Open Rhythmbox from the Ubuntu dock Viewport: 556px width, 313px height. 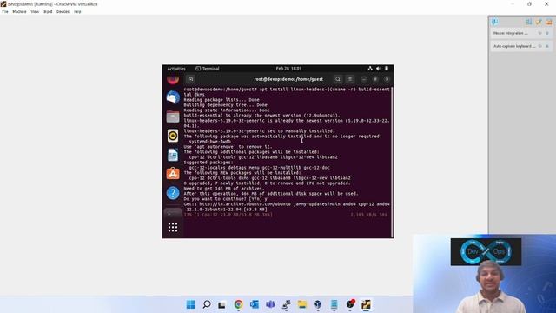[x=173, y=136]
